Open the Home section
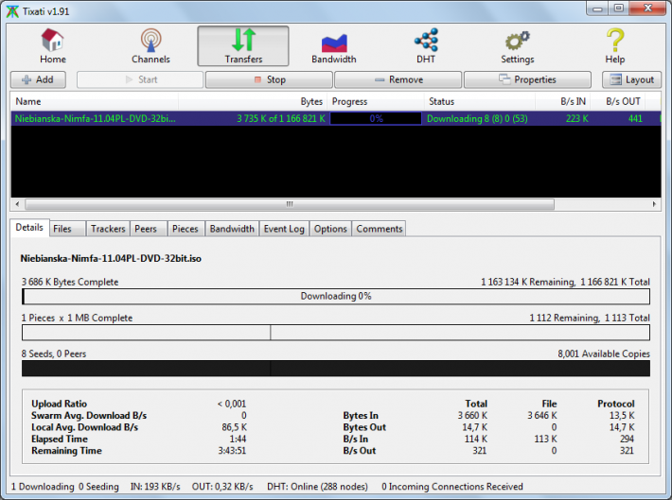 [x=53, y=45]
